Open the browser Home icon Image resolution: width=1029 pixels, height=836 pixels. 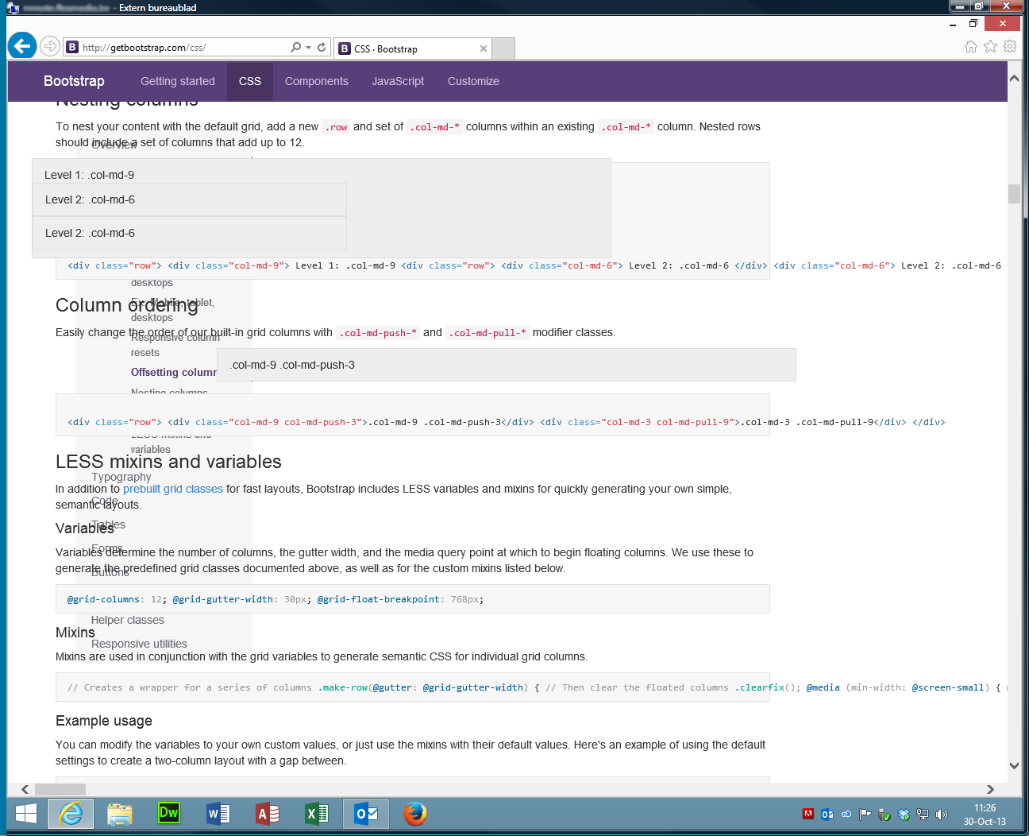(x=971, y=47)
